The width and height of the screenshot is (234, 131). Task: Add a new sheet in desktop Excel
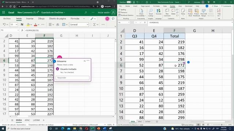coord(157,122)
